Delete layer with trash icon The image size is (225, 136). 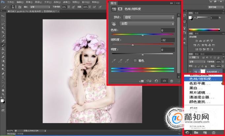click(214, 133)
